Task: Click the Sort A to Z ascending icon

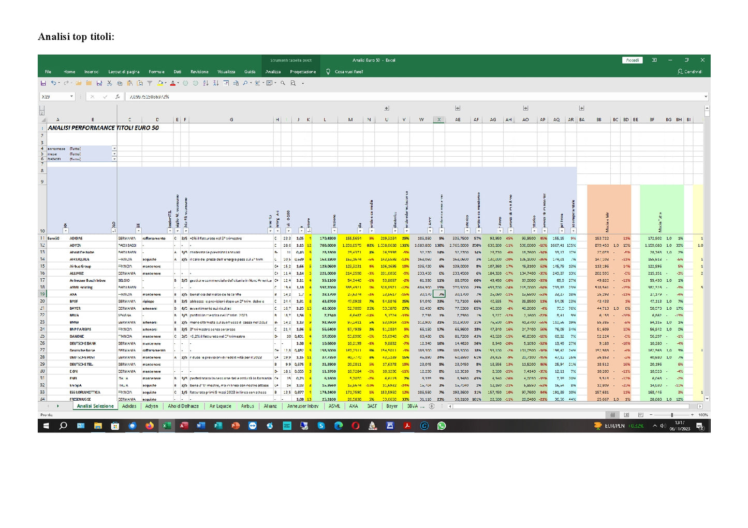Action: pyautogui.click(x=206, y=83)
